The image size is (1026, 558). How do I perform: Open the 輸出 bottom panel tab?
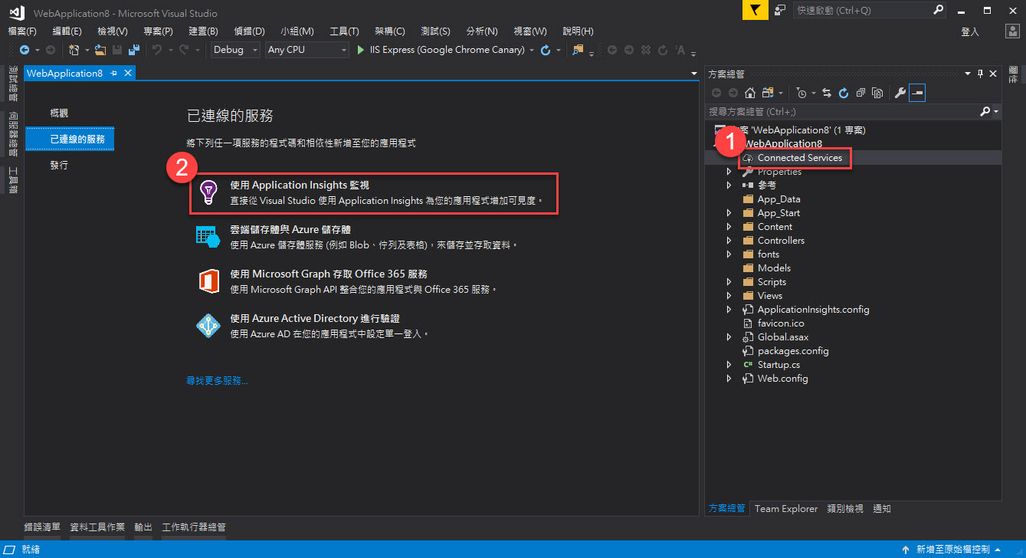pyautogui.click(x=143, y=527)
